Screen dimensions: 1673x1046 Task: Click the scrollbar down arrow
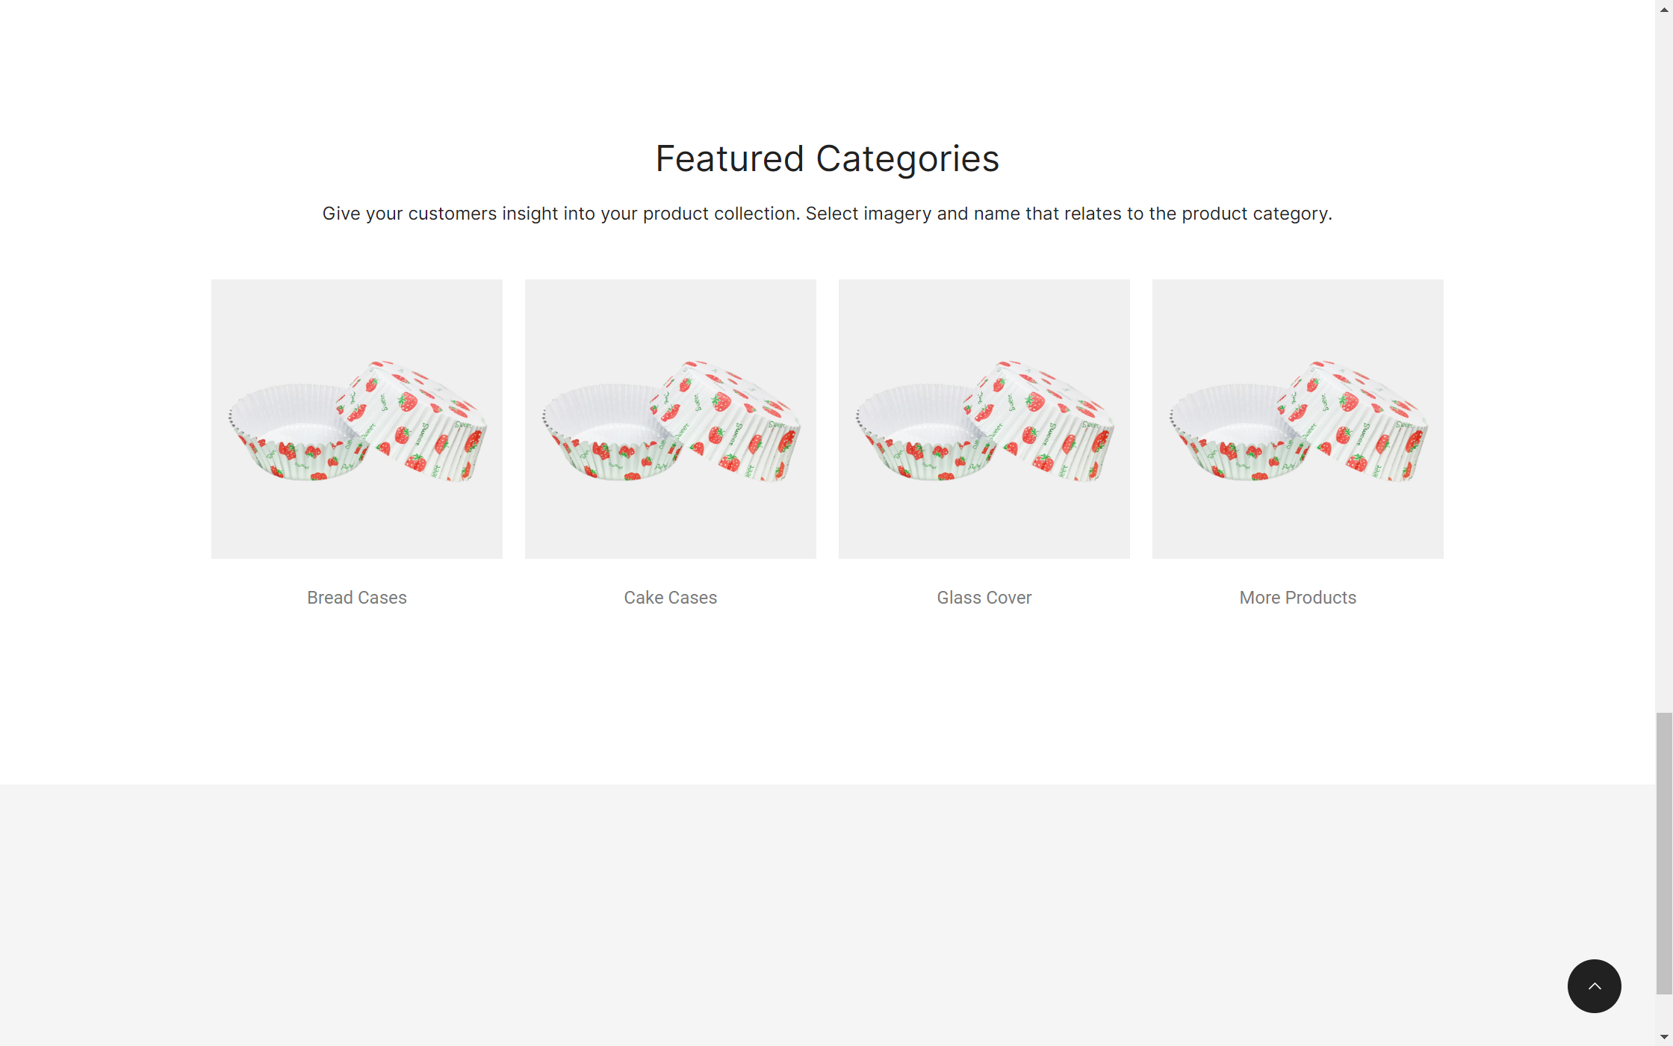pos(1664,1036)
